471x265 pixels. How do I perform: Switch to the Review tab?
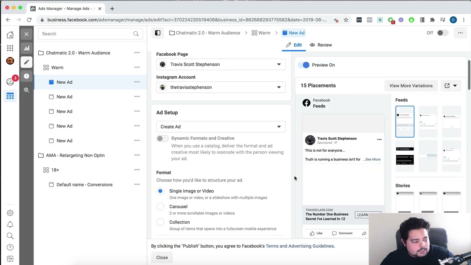pos(321,45)
